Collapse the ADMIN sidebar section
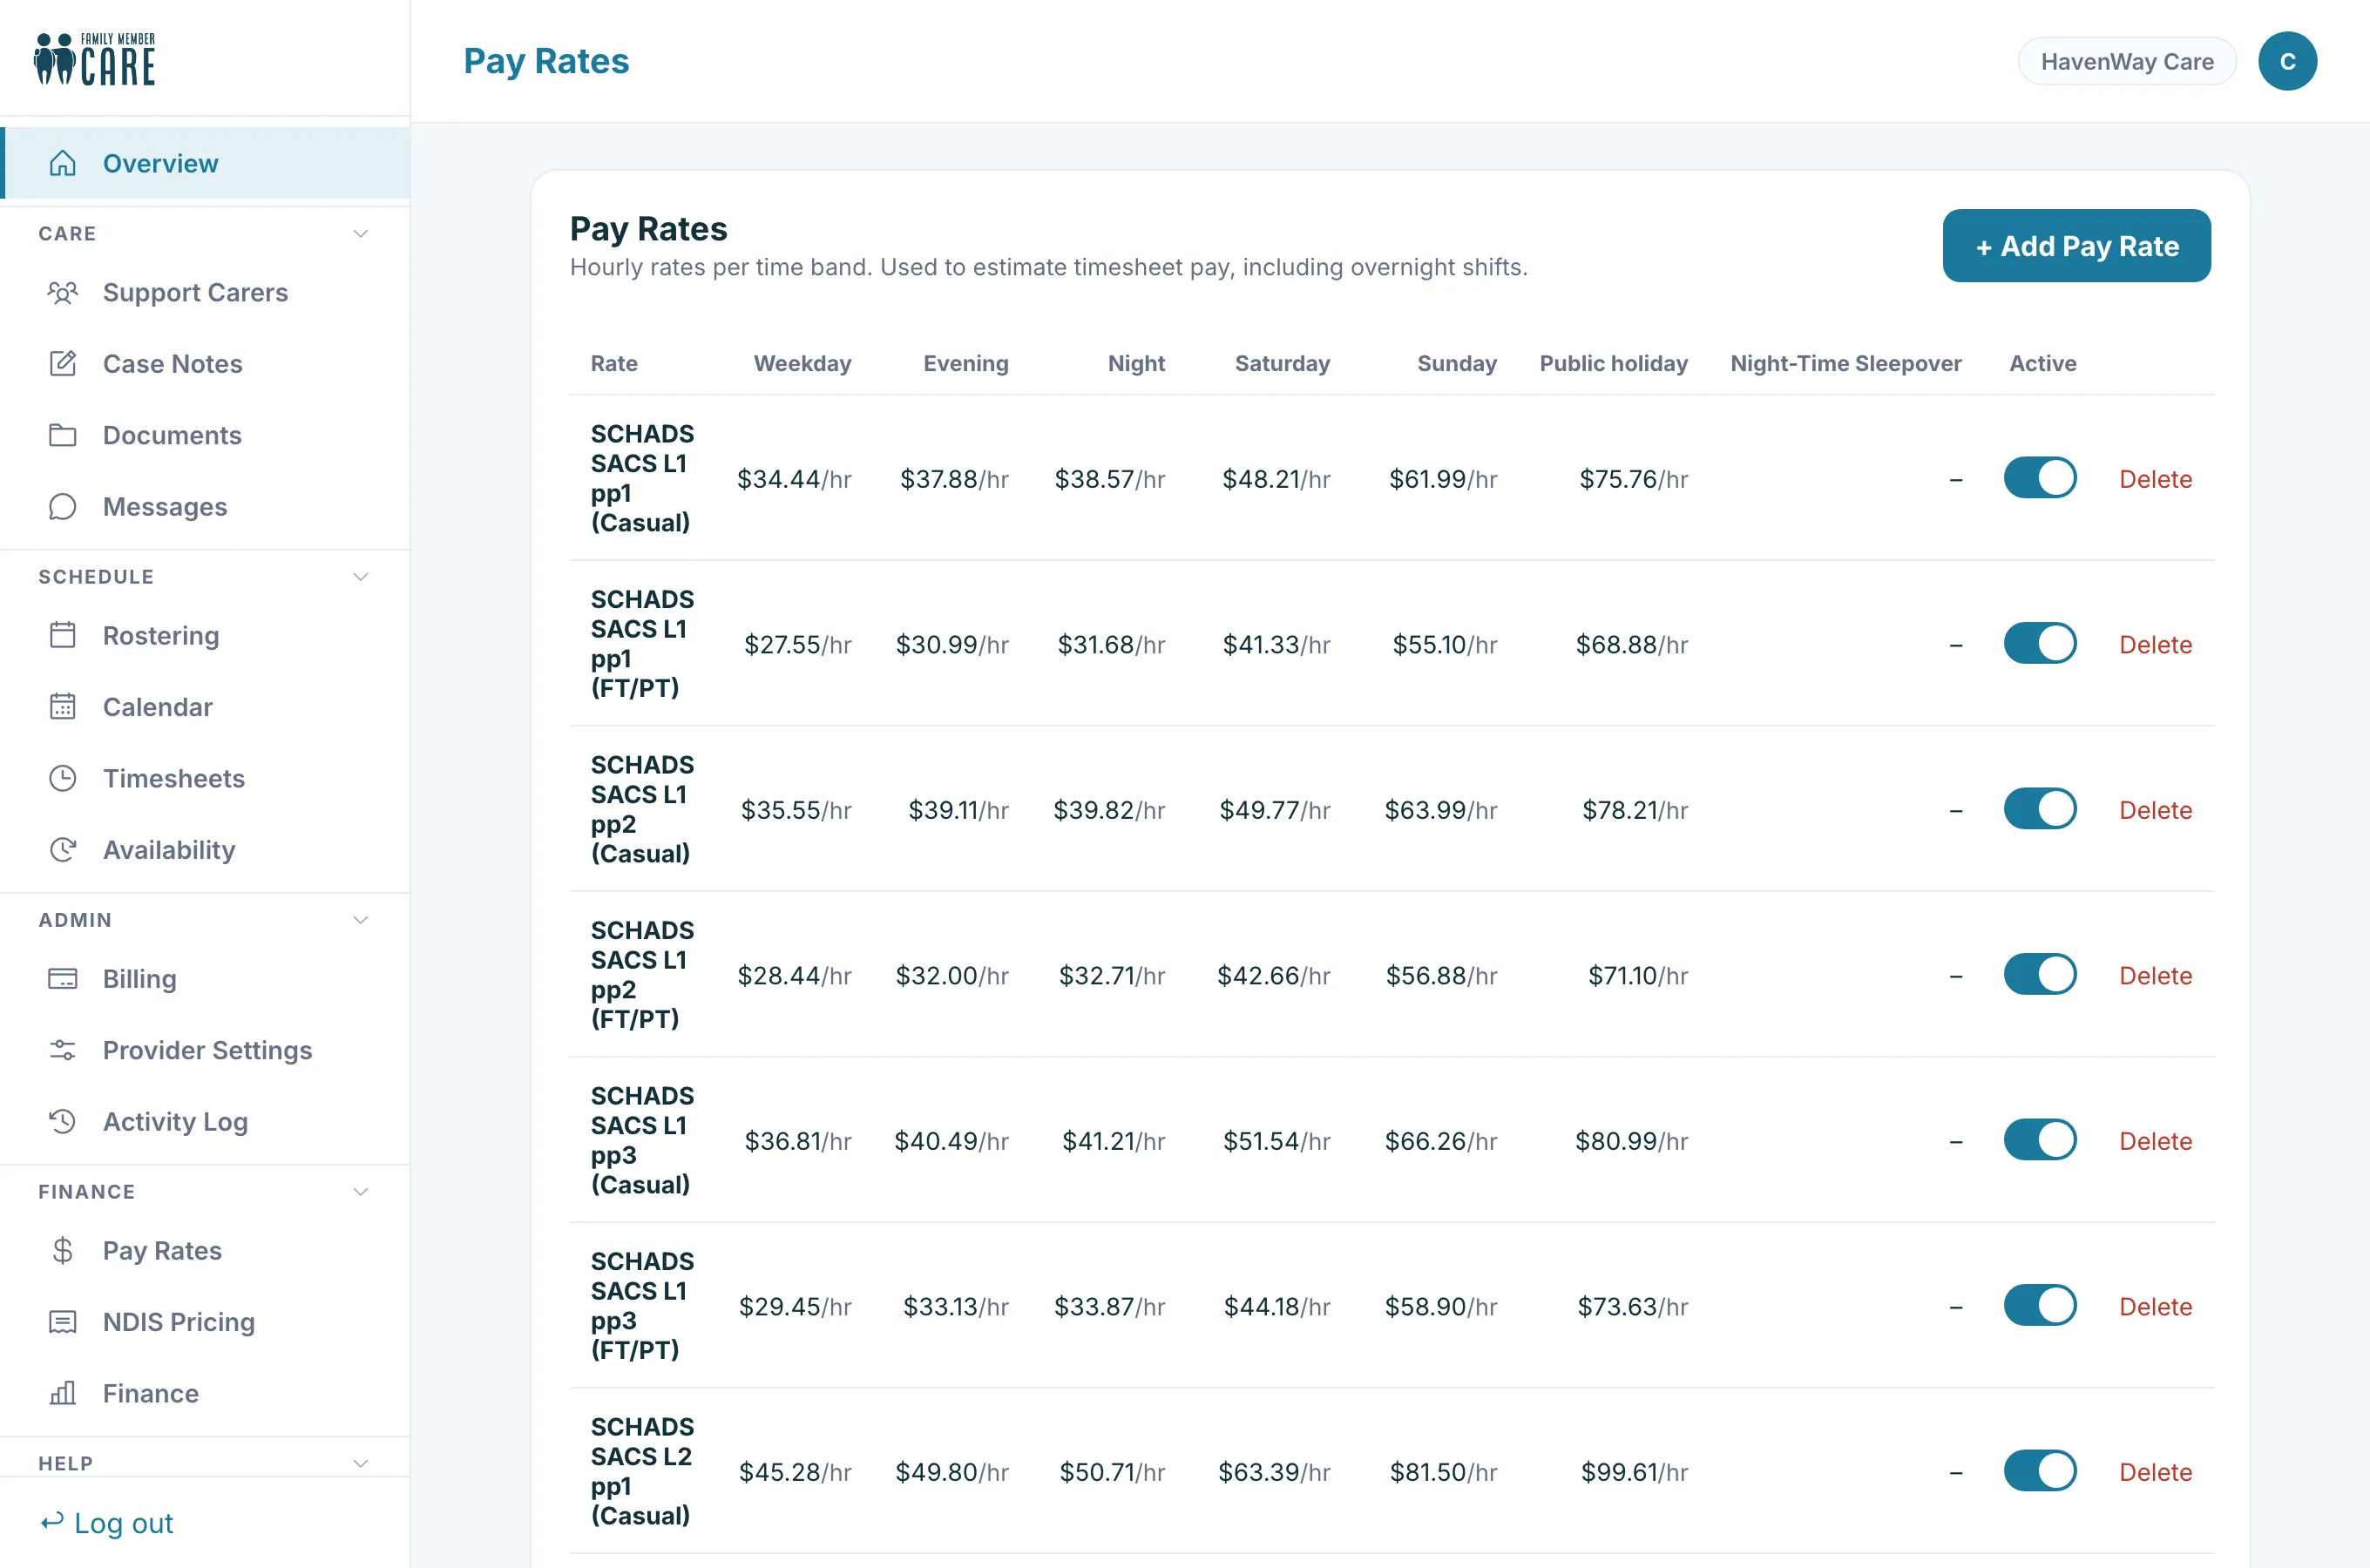The width and height of the screenshot is (2370, 1568). tap(361, 920)
